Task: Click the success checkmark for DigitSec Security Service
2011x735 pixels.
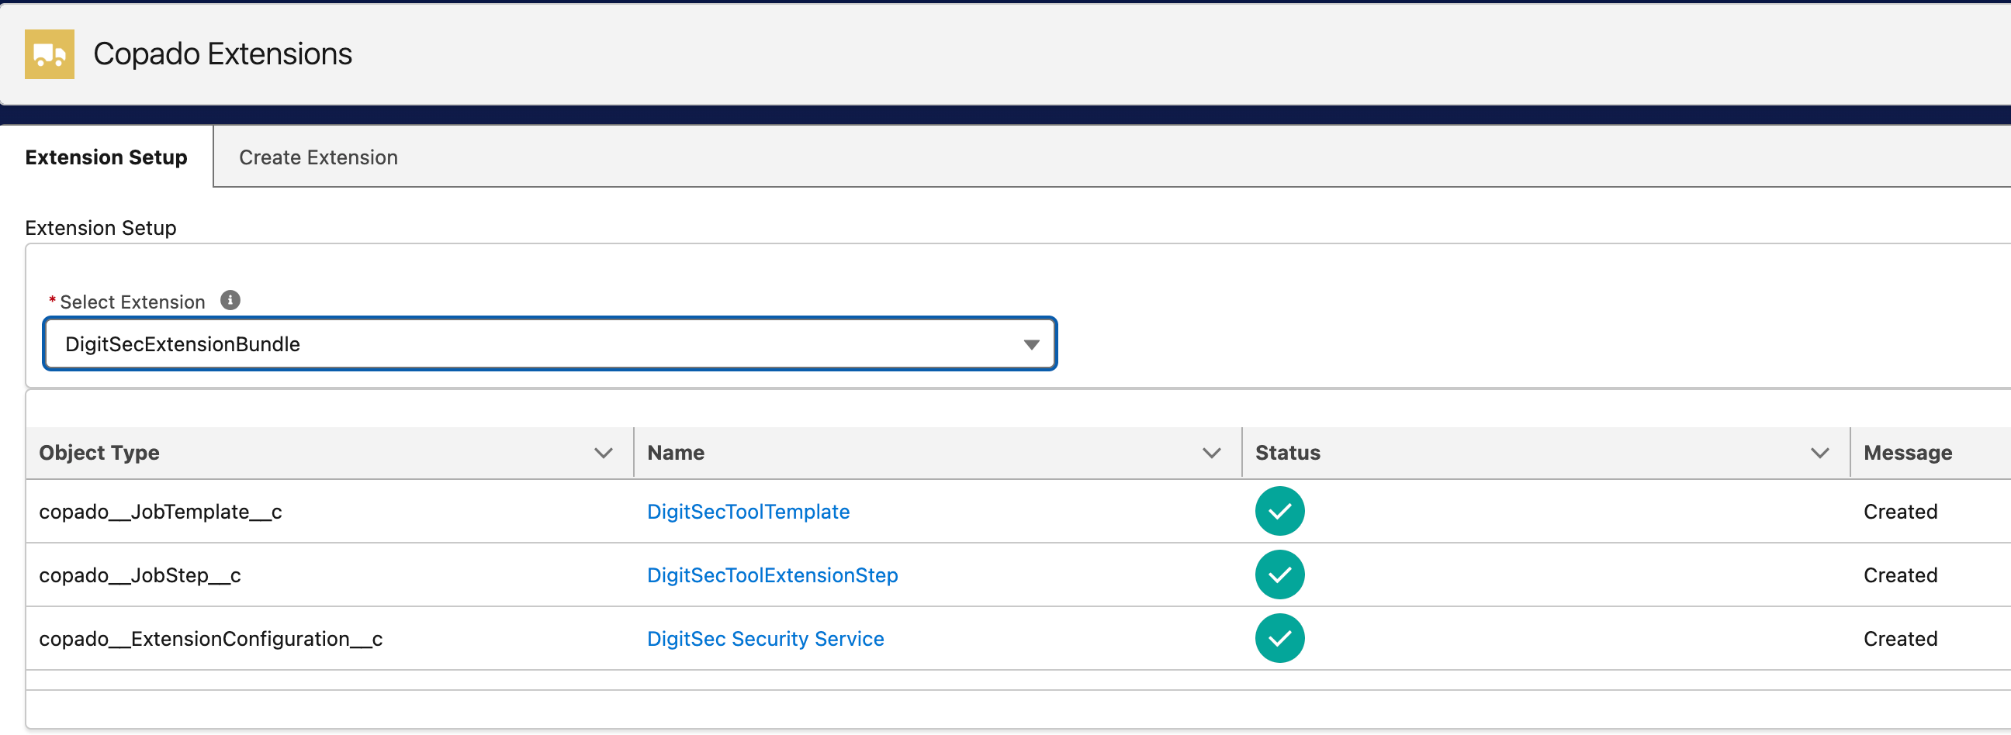Action: coord(1279,638)
